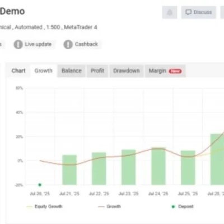The image size is (224, 224).
Task: Click the Jul 28 green bar
Action: (217, 160)
